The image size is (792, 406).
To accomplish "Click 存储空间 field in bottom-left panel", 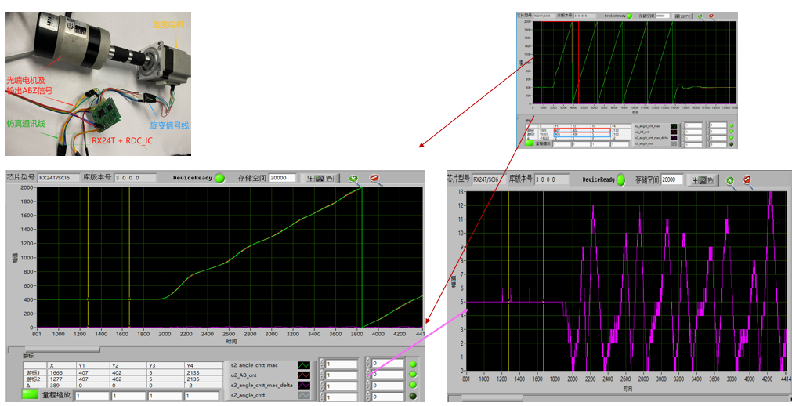I will coord(282,178).
